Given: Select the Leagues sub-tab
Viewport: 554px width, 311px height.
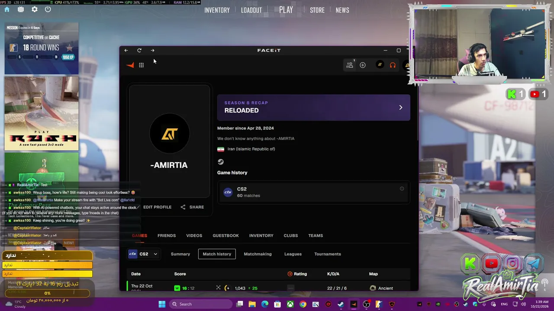Looking at the screenshot, I should 293,254.
